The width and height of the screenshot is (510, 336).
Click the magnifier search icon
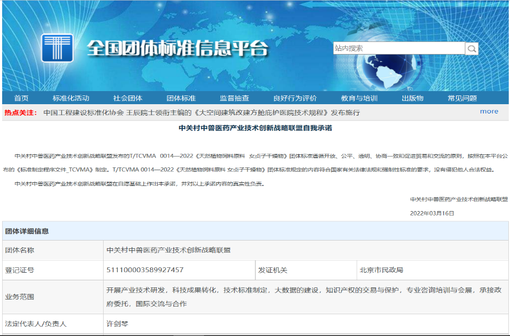[472, 49]
